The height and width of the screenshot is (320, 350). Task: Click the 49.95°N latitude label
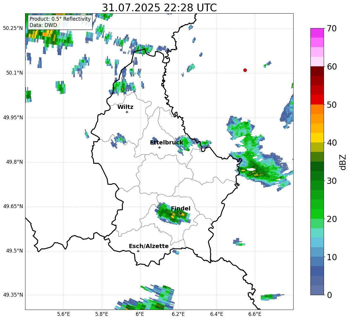(x=13, y=118)
